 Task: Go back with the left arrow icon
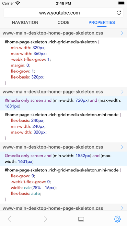coord(9,219)
